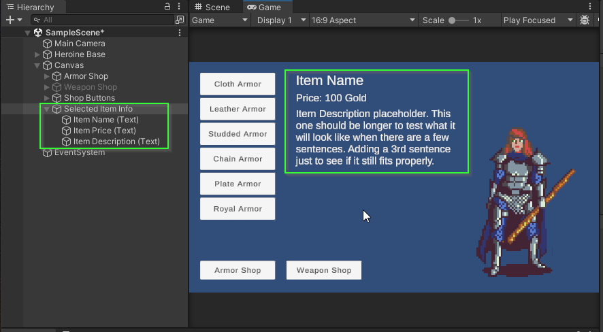Toggle the frame debugger bug icon
603x332 pixels.
pos(585,20)
